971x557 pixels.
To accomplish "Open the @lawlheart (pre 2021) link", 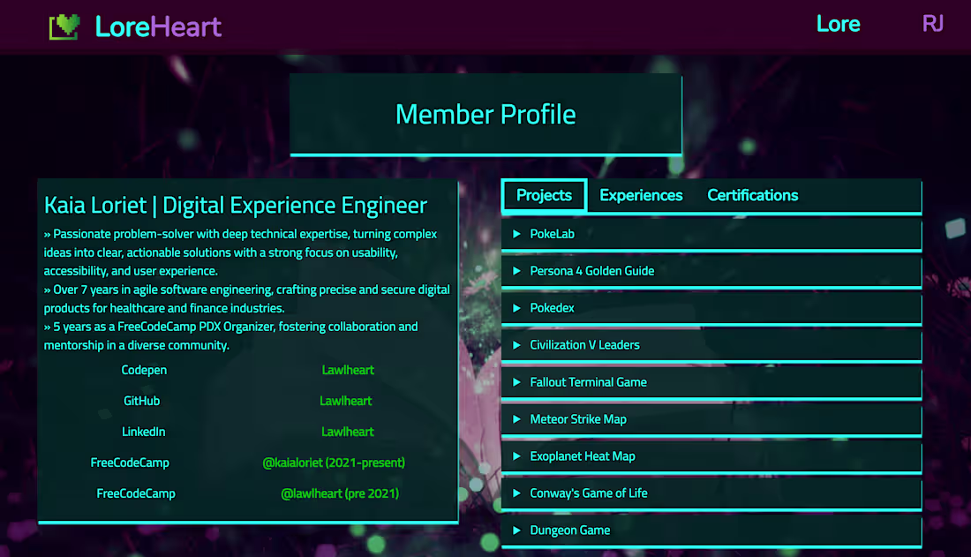I will coord(340,493).
